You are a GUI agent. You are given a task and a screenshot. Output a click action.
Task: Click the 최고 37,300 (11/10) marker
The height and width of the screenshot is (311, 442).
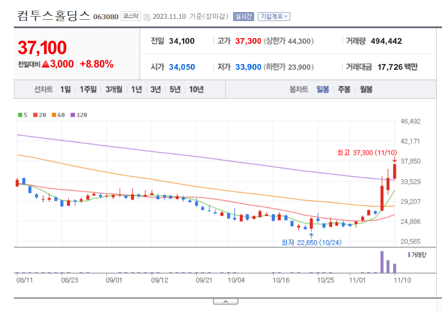(367, 153)
